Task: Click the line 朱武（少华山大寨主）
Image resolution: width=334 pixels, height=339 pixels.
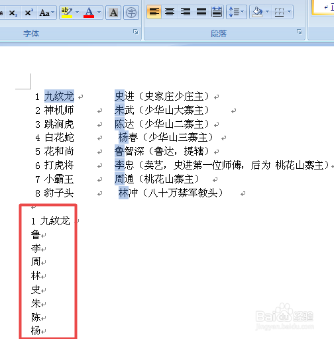Action: pos(162,110)
